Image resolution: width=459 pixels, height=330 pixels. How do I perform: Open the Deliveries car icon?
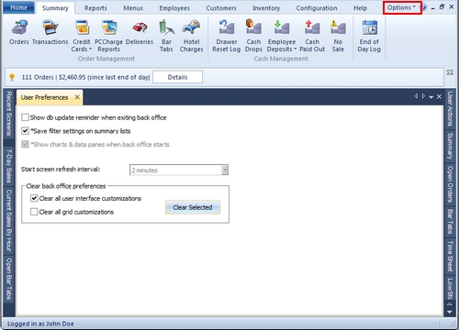pos(140,32)
